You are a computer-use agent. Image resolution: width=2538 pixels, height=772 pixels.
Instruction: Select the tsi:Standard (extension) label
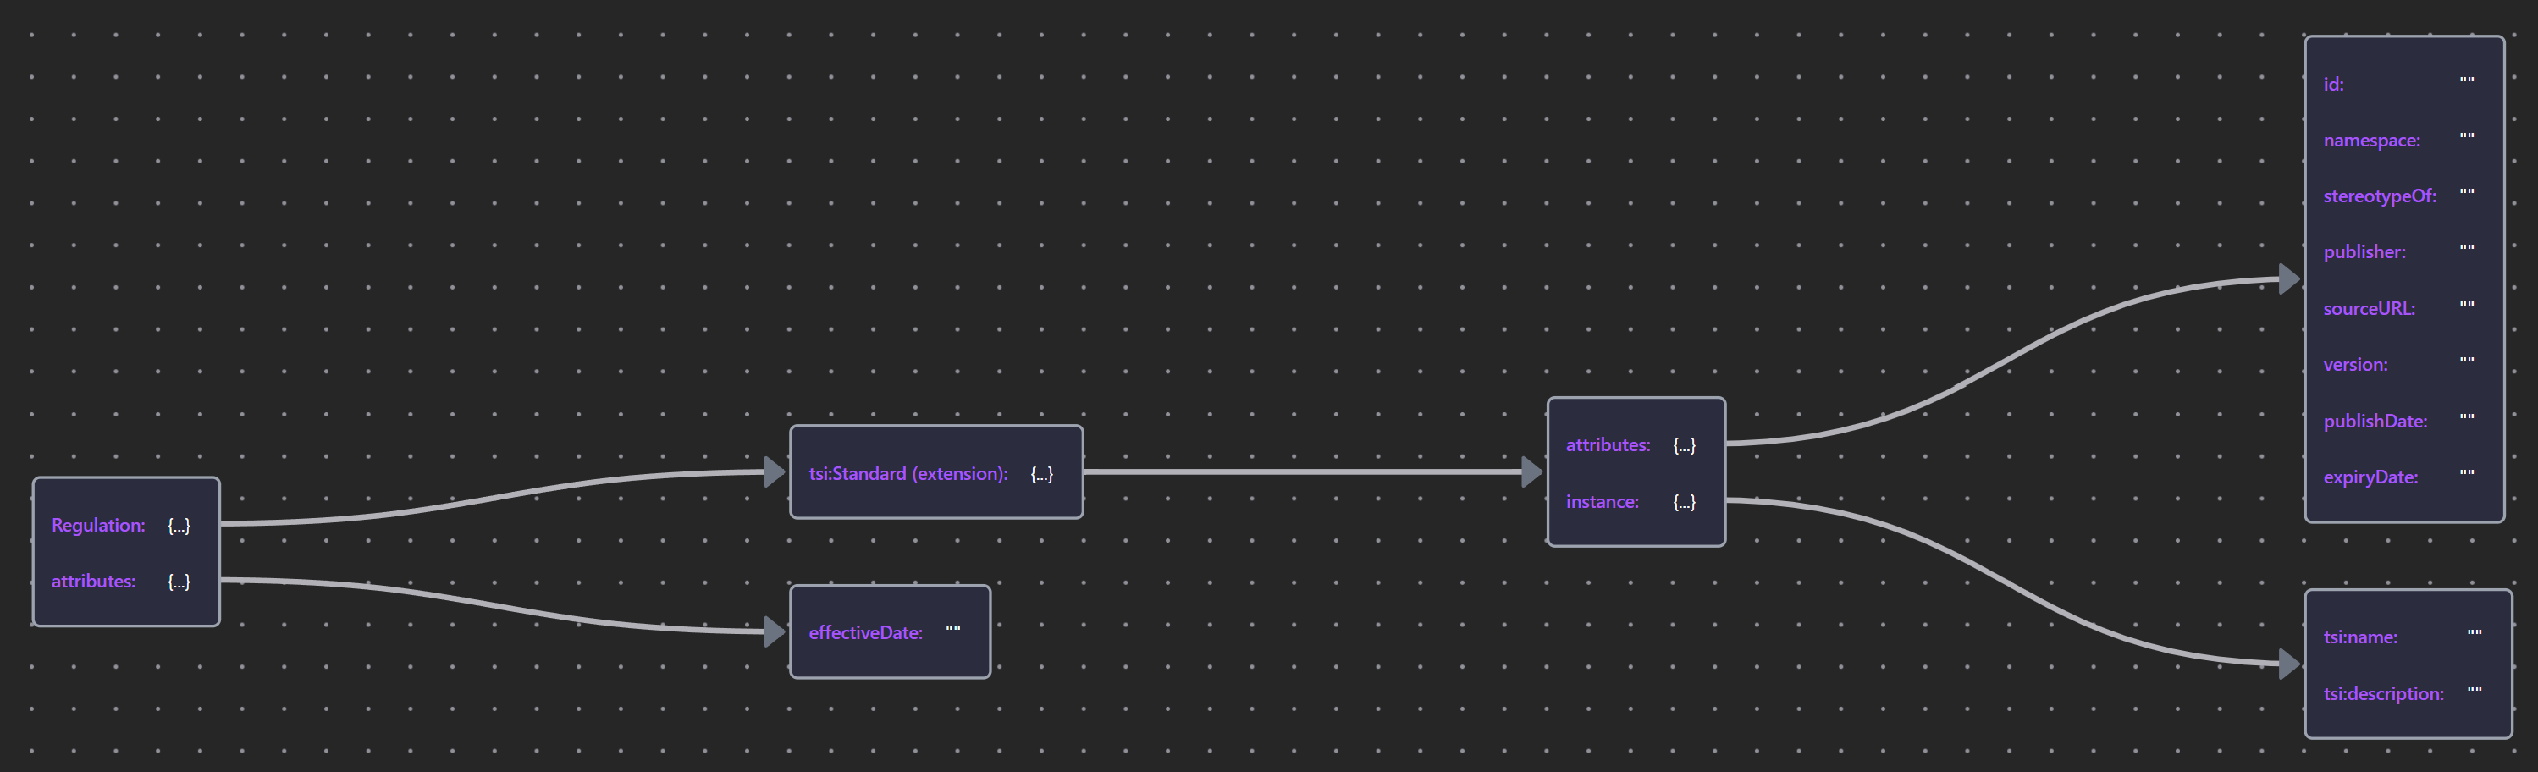908,474
